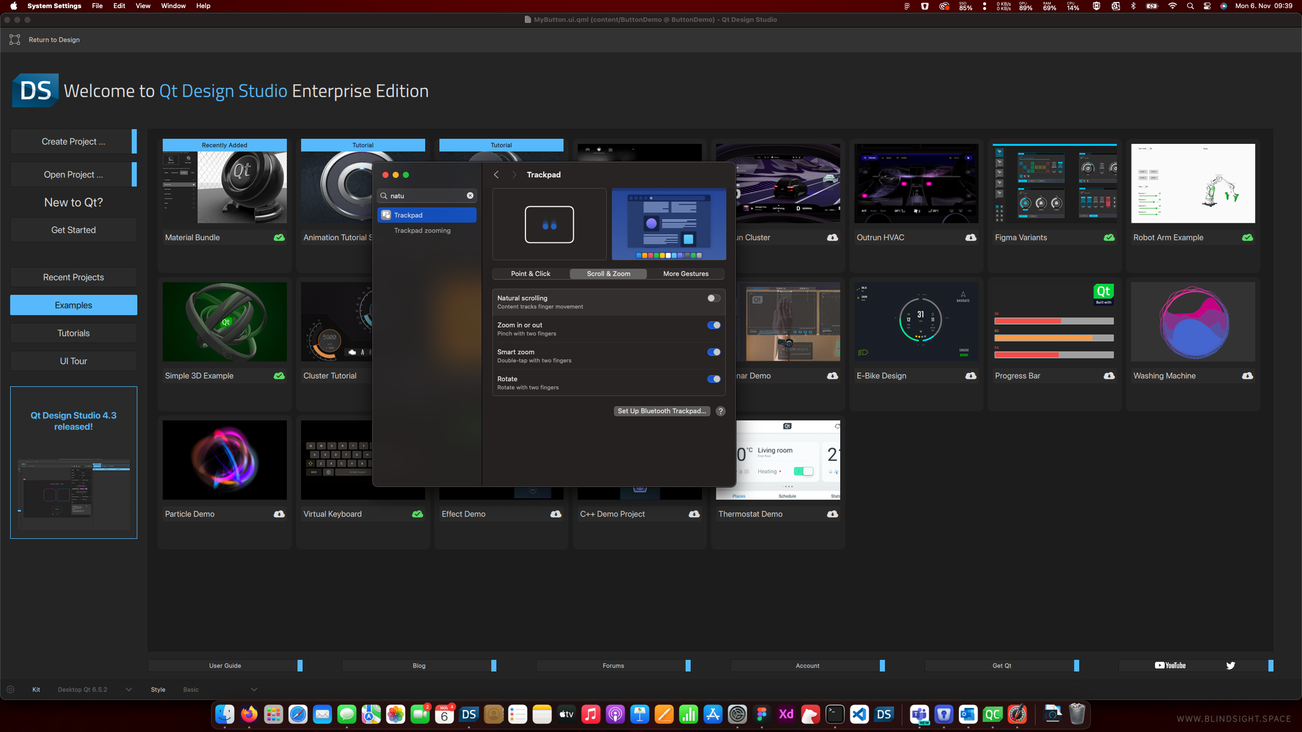Open Terminal from the Dock
Viewport: 1302px width, 732px height.
[835, 714]
